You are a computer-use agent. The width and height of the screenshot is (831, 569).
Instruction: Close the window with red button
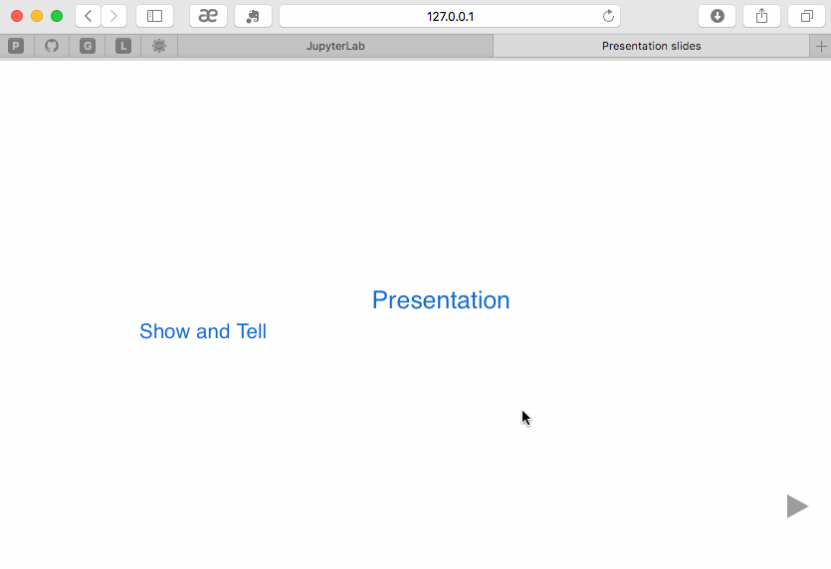pyautogui.click(x=17, y=16)
